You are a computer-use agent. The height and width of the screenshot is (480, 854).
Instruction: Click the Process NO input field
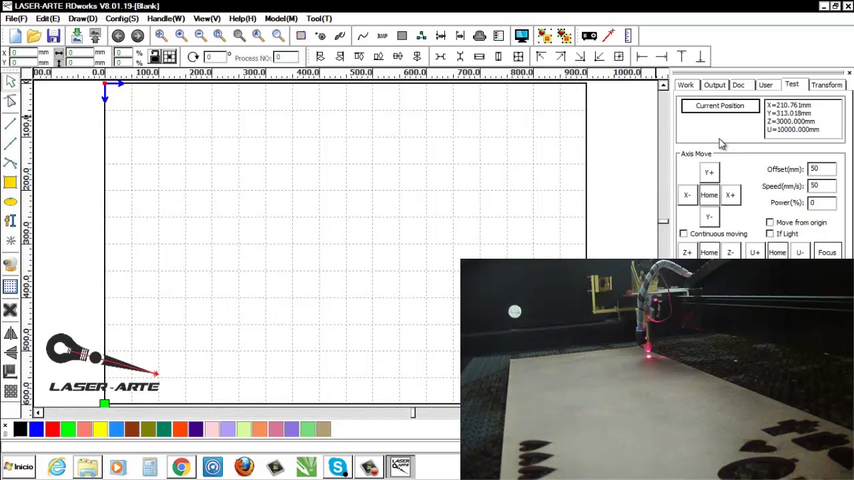pos(286,57)
